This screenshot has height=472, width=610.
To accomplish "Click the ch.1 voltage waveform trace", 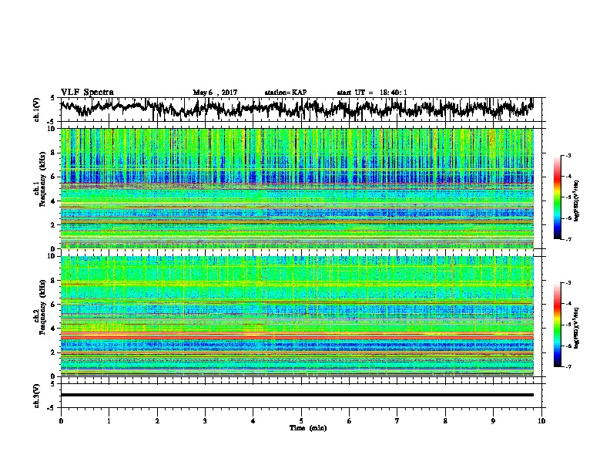I will (x=297, y=109).
